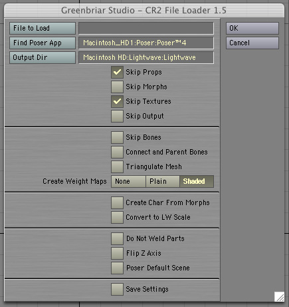Click the Output Dir button
The width and height of the screenshot is (289, 307).
(x=43, y=57)
